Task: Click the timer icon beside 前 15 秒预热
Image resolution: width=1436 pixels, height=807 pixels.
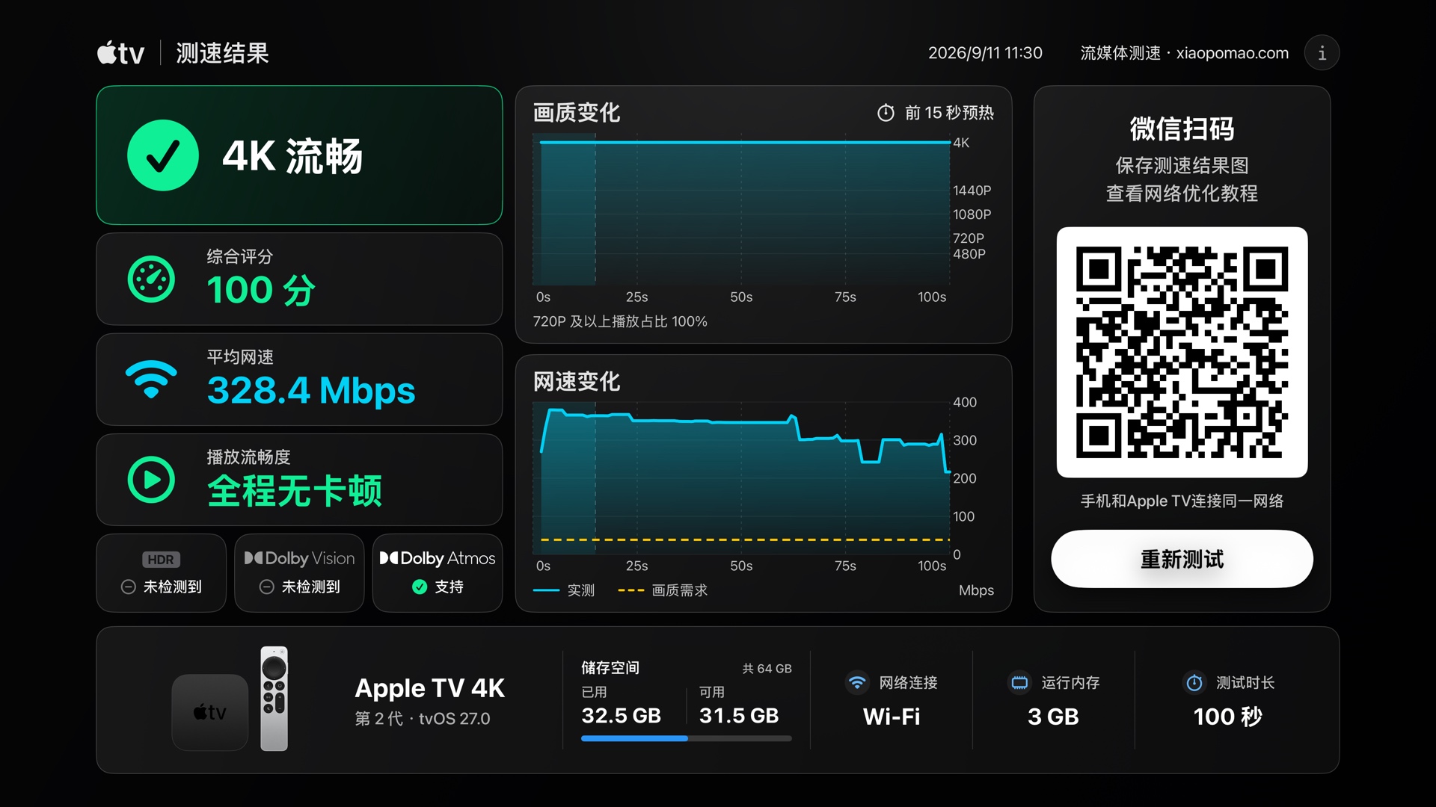Action: 886,113
